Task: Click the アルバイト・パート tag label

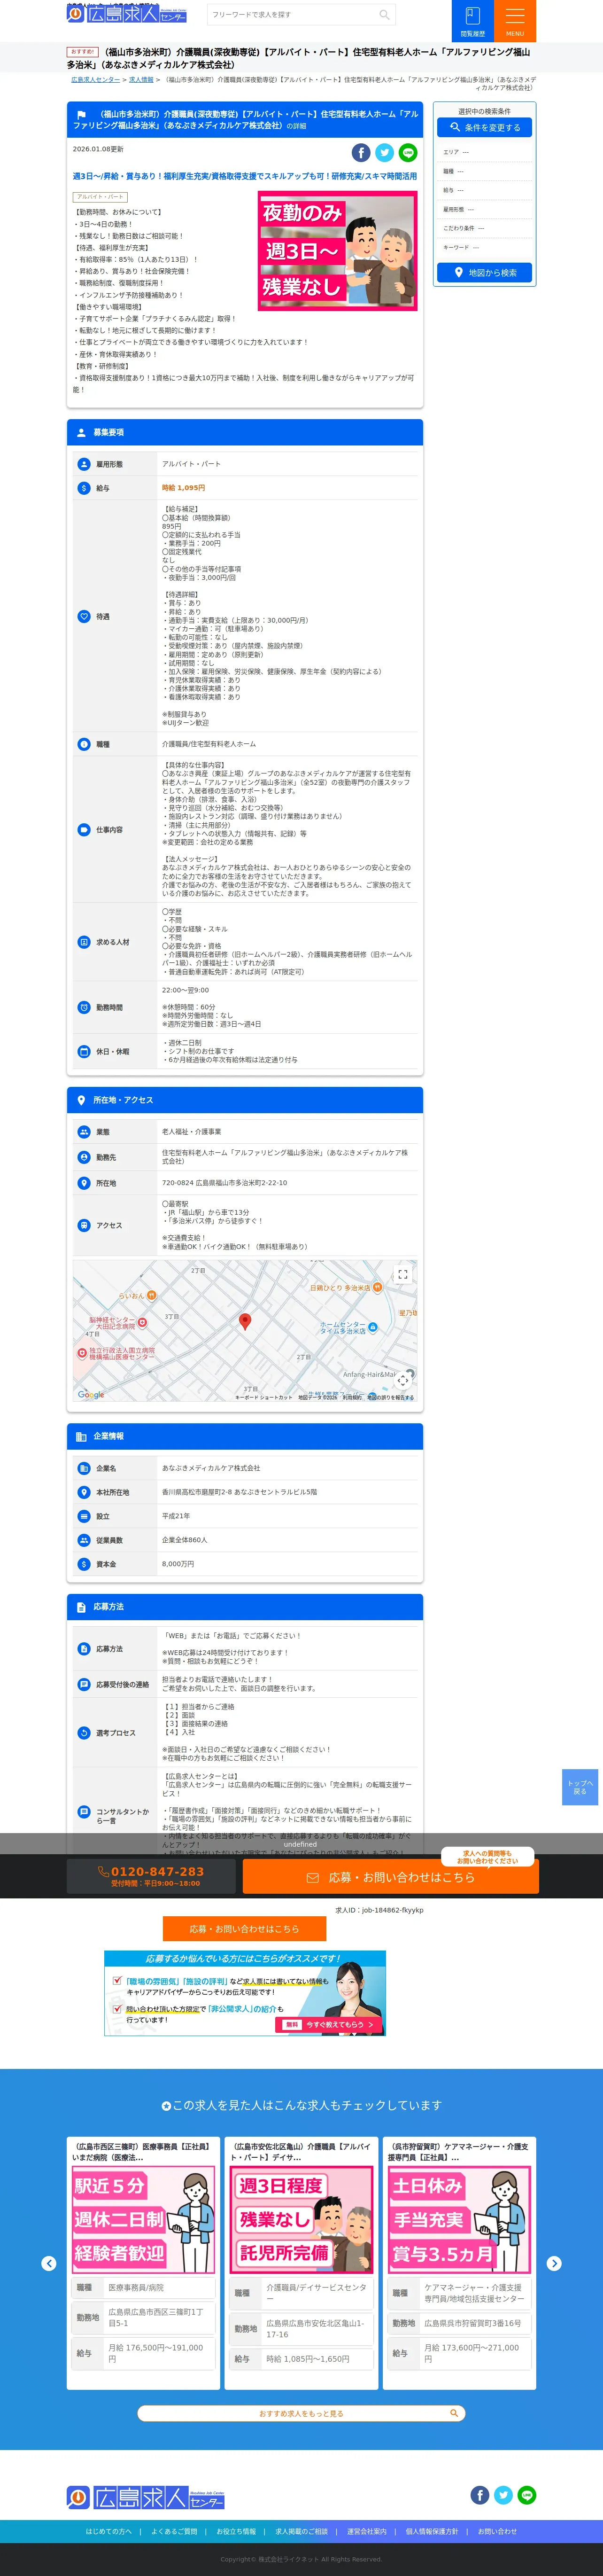Action: 100,197
